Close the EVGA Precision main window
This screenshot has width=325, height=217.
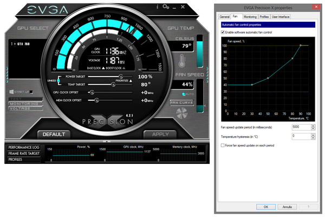183,7
